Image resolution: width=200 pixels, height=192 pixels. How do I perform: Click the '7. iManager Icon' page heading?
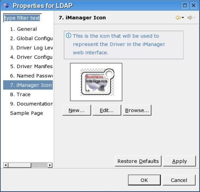pos(82,18)
